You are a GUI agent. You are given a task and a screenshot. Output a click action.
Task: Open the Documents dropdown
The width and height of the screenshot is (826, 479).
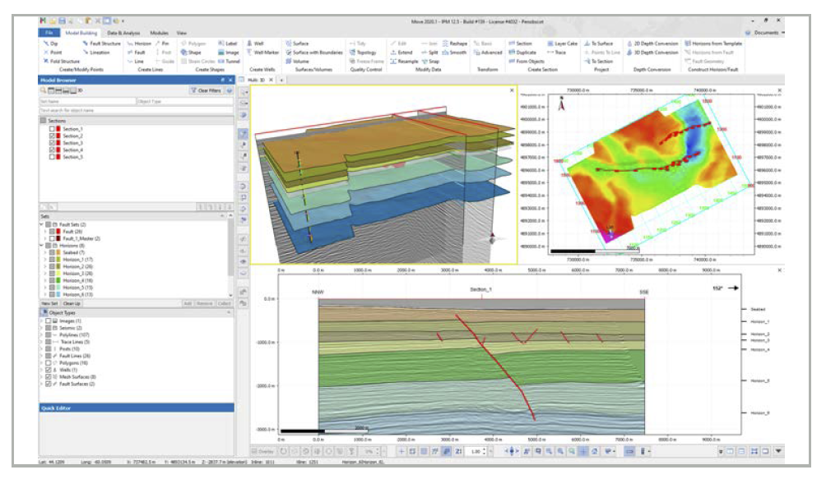pyautogui.click(x=765, y=32)
